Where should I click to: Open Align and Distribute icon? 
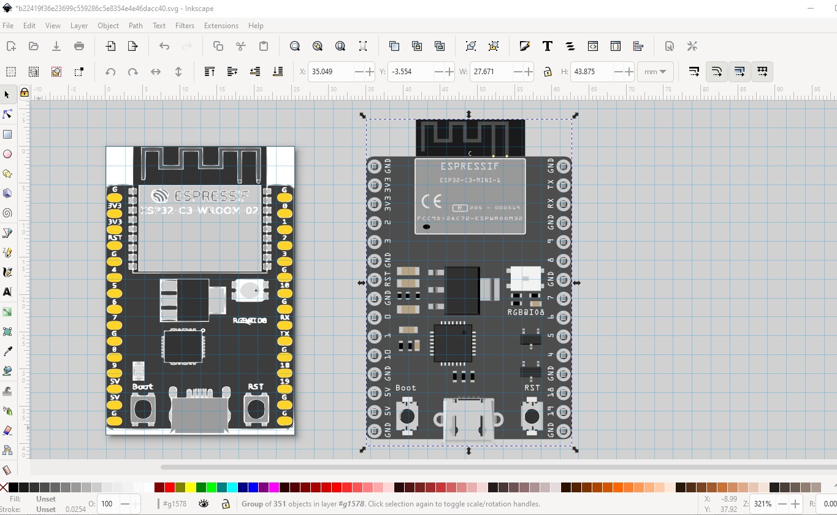click(638, 46)
